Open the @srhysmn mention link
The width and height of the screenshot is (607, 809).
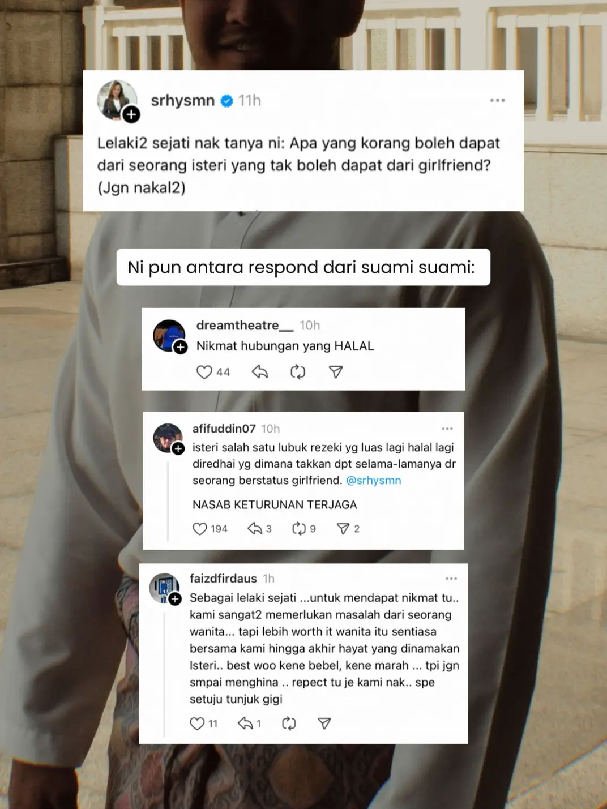pos(374,480)
